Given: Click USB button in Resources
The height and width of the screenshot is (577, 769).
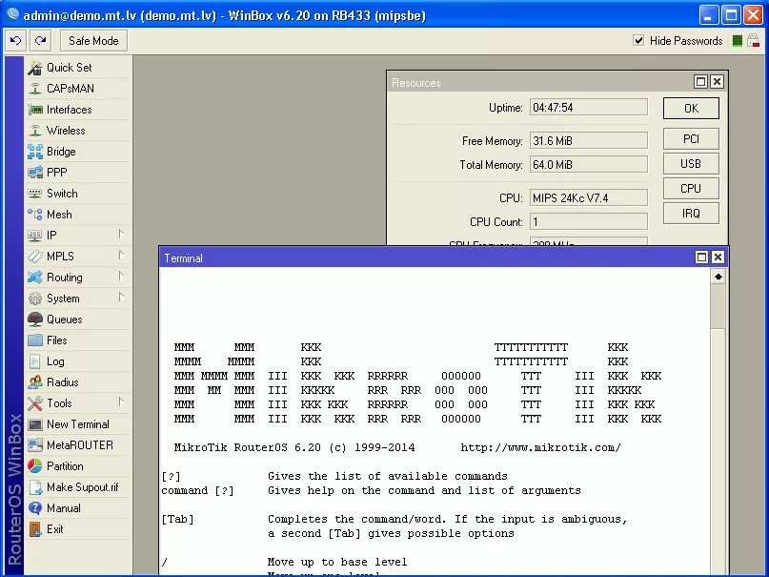Looking at the screenshot, I should click(x=691, y=164).
